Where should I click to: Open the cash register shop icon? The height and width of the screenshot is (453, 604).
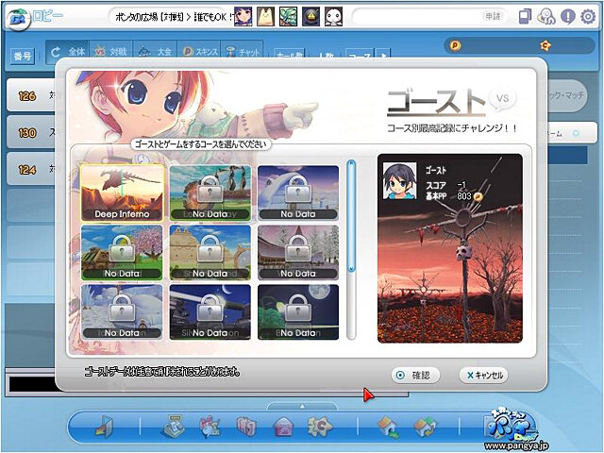(x=175, y=427)
